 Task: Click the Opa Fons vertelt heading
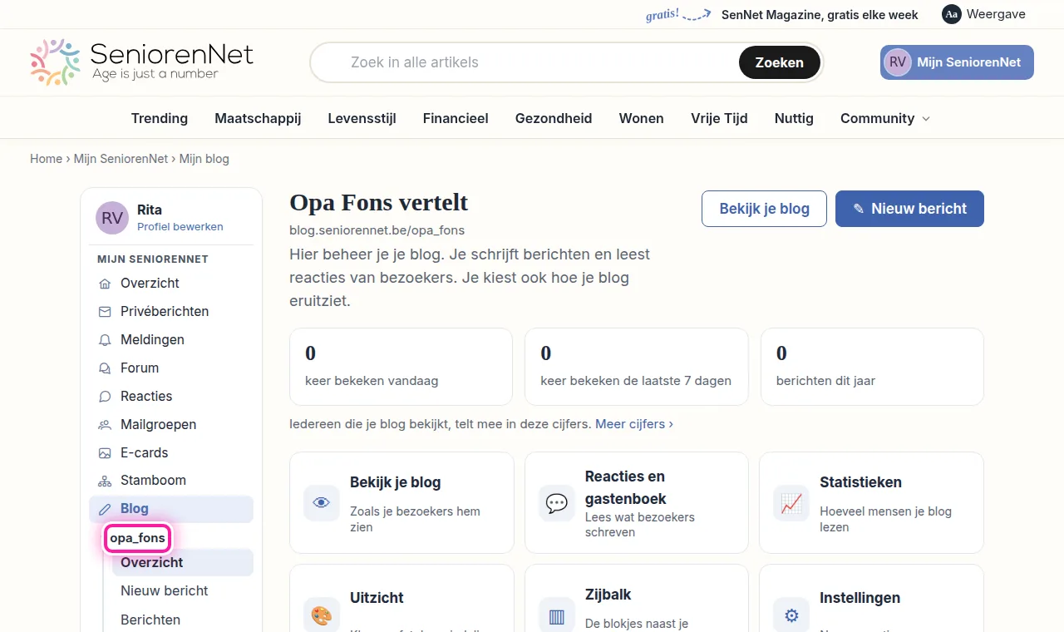pyautogui.click(x=379, y=202)
